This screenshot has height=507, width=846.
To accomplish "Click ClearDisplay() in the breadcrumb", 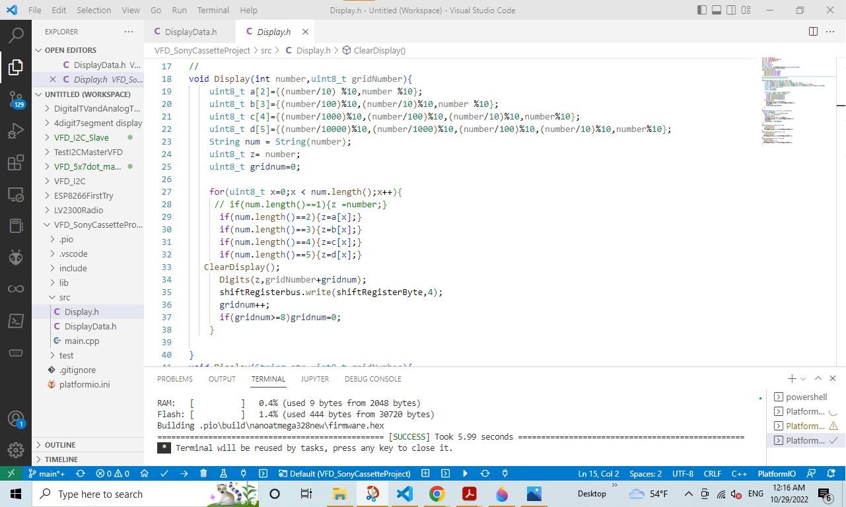I will click(x=379, y=50).
